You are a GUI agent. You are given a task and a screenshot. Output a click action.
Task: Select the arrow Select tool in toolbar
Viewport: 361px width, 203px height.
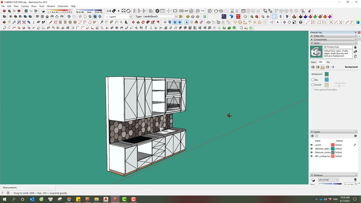187,22
